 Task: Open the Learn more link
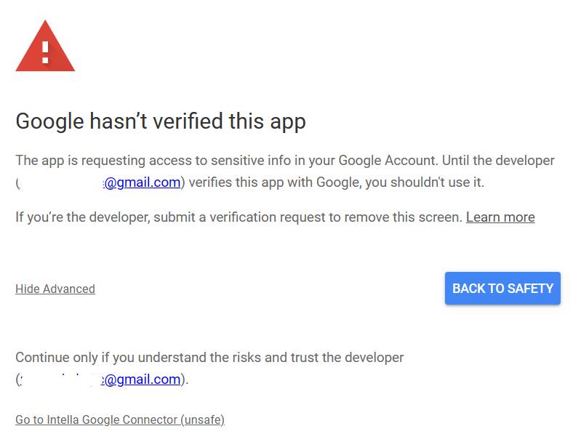pos(500,217)
